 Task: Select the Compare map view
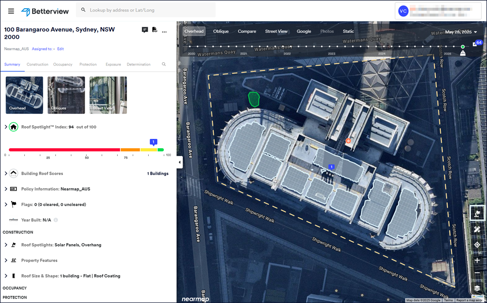(x=247, y=31)
